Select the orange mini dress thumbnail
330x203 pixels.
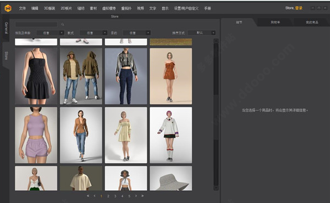[x=171, y=76]
